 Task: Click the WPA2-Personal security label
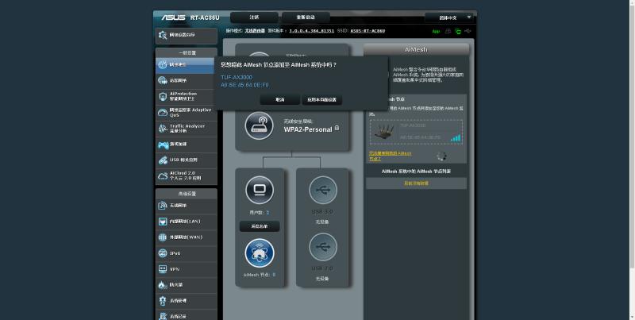(x=308, y=129)
